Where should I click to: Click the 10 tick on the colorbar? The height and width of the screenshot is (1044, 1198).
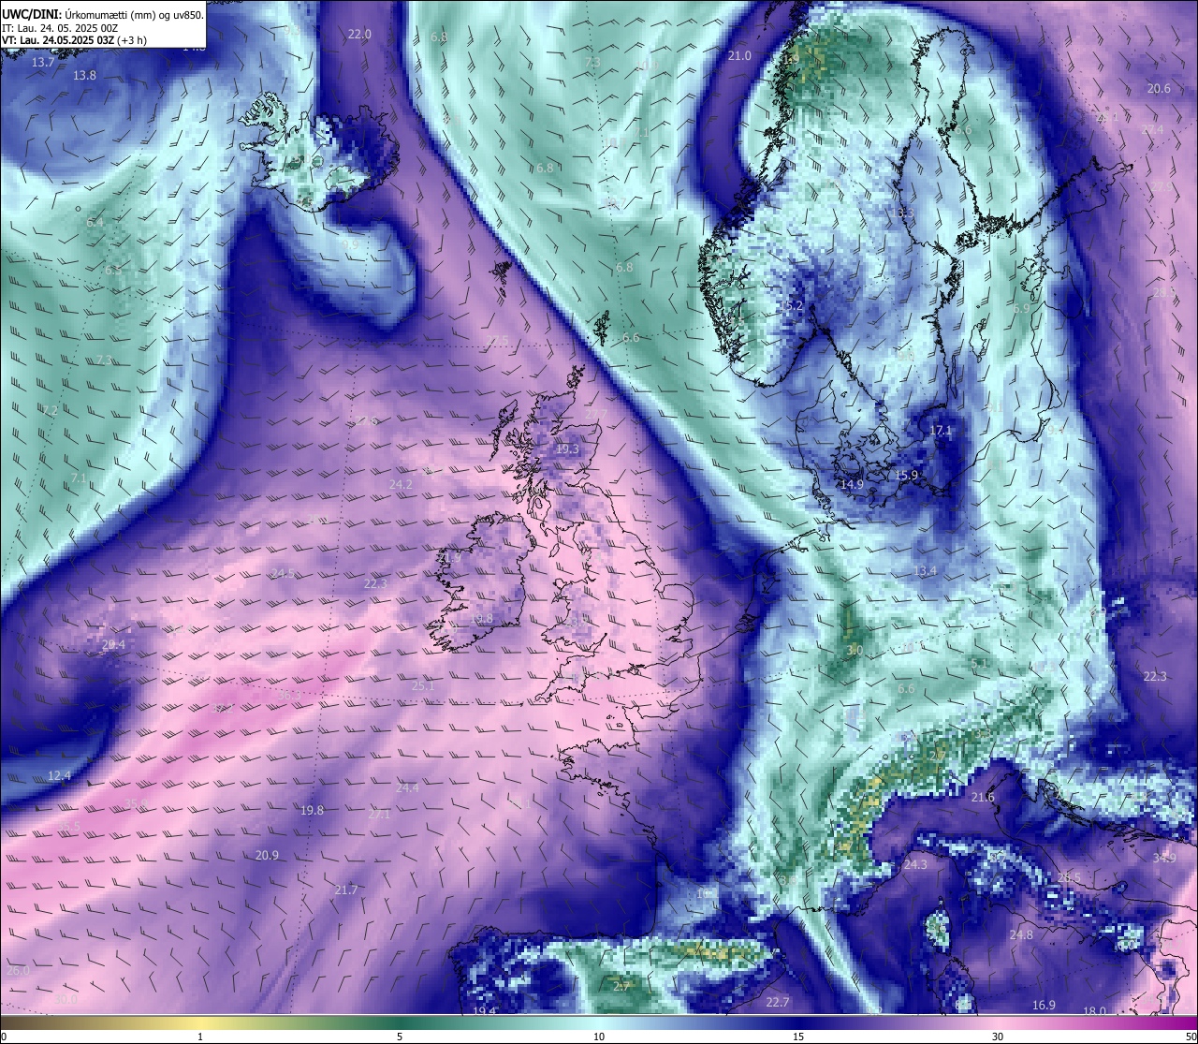599,1037
